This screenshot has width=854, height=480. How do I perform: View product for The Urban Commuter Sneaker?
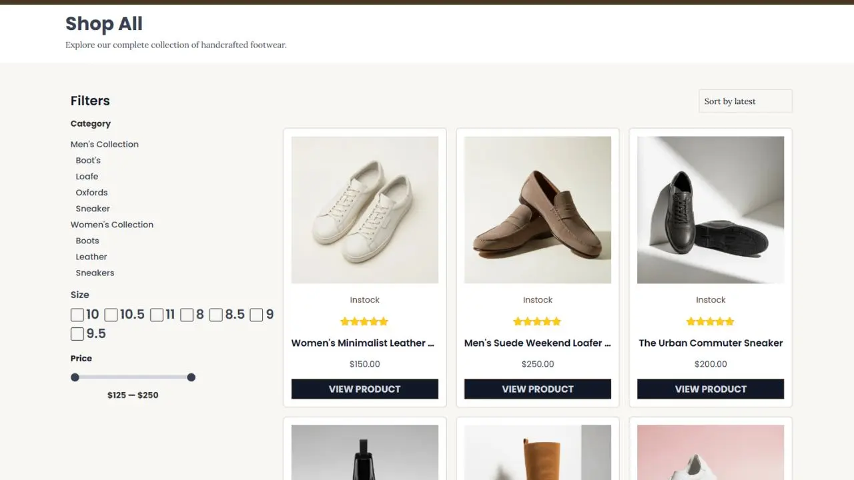click(x=710, y=389)
